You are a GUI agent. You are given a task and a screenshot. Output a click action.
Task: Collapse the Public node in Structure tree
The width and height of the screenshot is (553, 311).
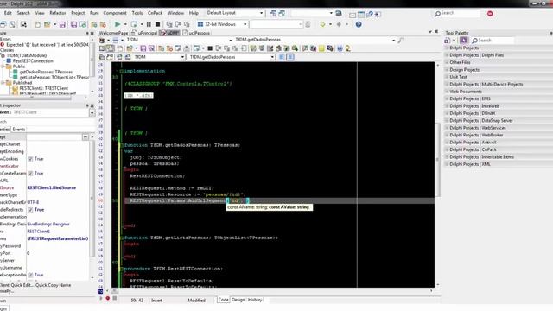coord(3,67)
